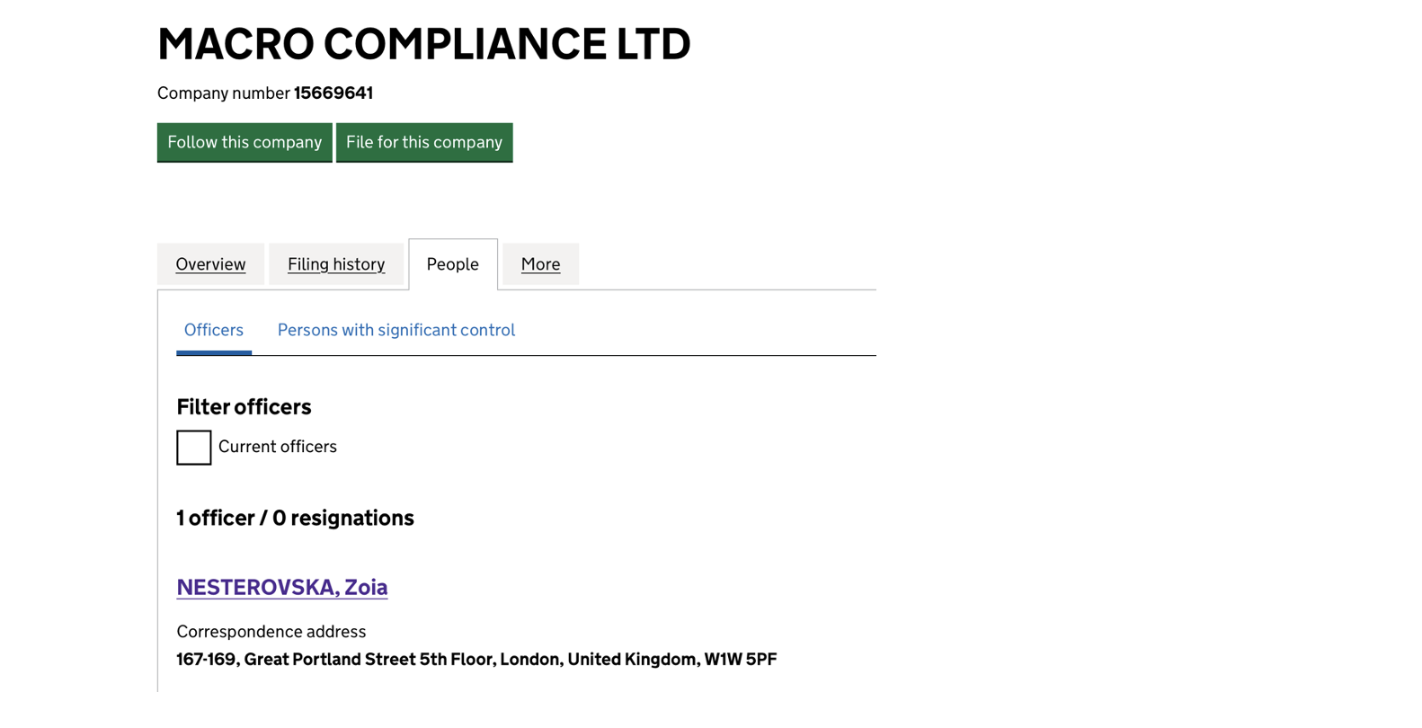Tick the Current officers checkbox

194,448
